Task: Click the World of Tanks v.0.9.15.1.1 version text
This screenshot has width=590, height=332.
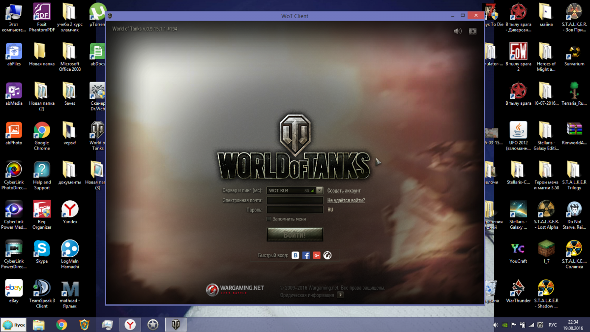Action: (x=145, y=29)
